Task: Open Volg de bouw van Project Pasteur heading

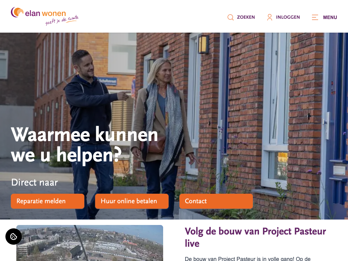Action: (255, 237)
